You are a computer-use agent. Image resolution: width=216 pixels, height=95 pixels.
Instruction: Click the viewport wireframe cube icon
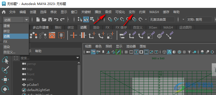(164, 52)
